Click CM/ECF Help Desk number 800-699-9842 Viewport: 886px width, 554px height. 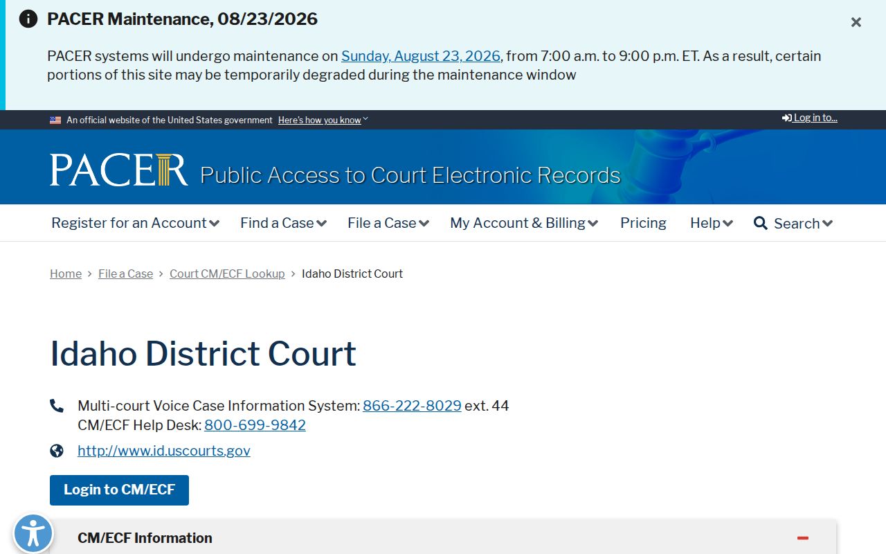pyautogui.click(x=255, y=425)
